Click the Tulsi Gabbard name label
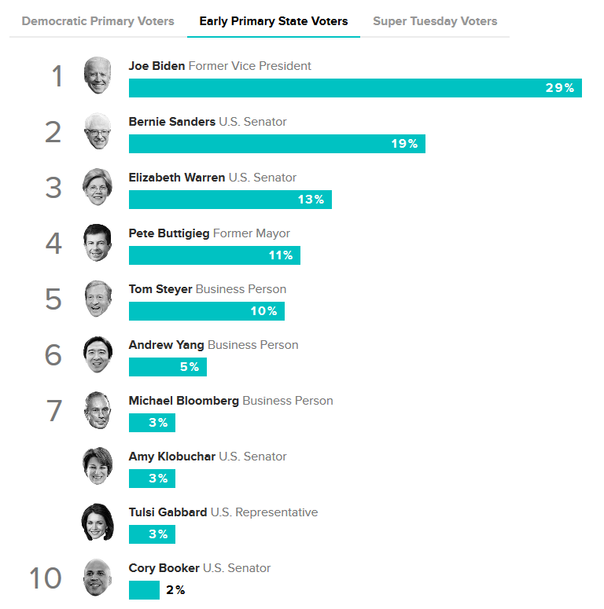Viewport: 604px width, 609px height. click(168, 512)
